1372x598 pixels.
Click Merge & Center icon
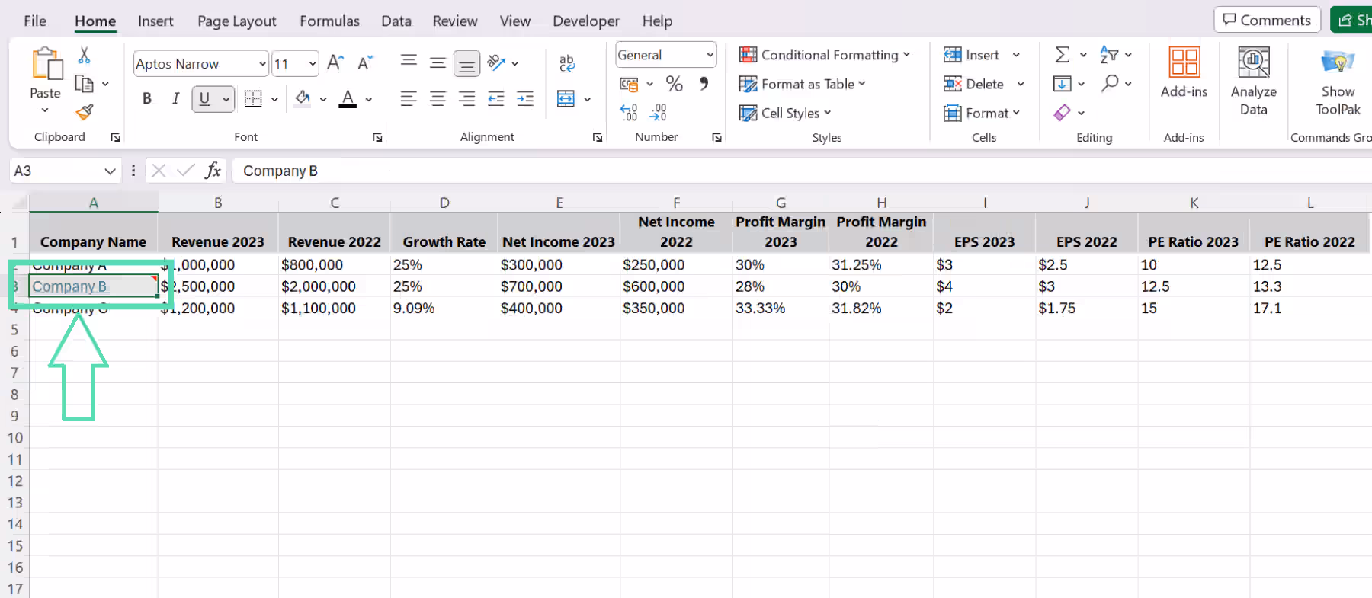coord(566,98)
